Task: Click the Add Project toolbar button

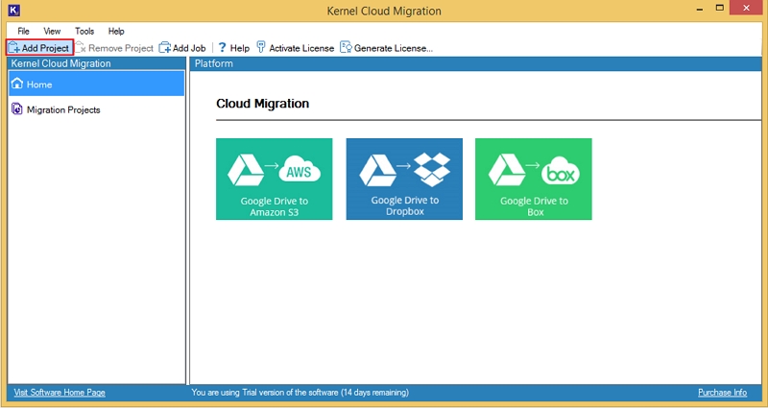Action: point(39,48)
